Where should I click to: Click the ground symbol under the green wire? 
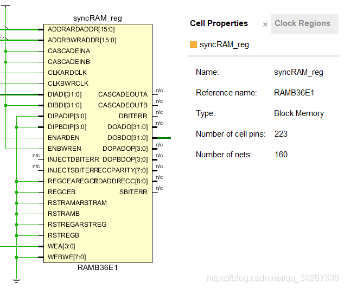[x=16, y=280]
